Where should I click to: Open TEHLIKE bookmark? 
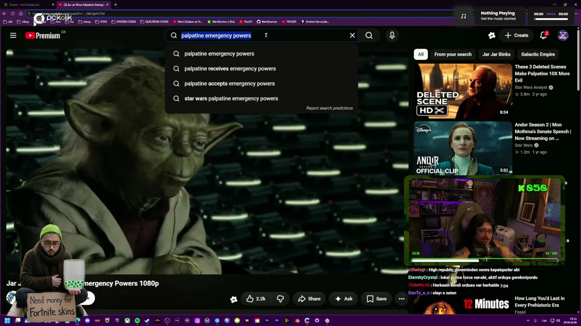pyautogui.click(x=289, y=21)
